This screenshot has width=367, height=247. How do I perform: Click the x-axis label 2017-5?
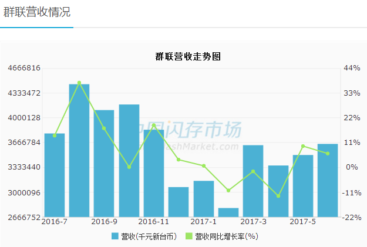click(302, 222)
